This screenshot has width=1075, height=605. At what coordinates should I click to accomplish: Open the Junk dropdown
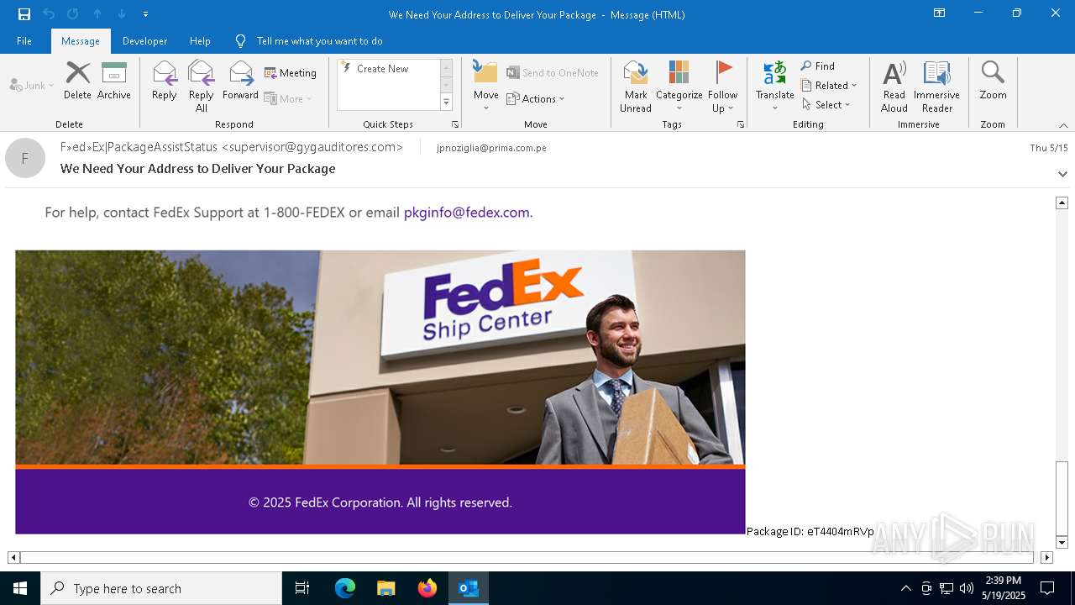[32, 85]
